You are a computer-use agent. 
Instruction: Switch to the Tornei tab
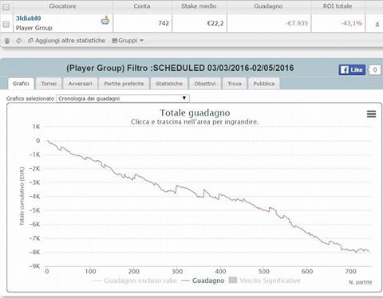[x=49, y=84]
